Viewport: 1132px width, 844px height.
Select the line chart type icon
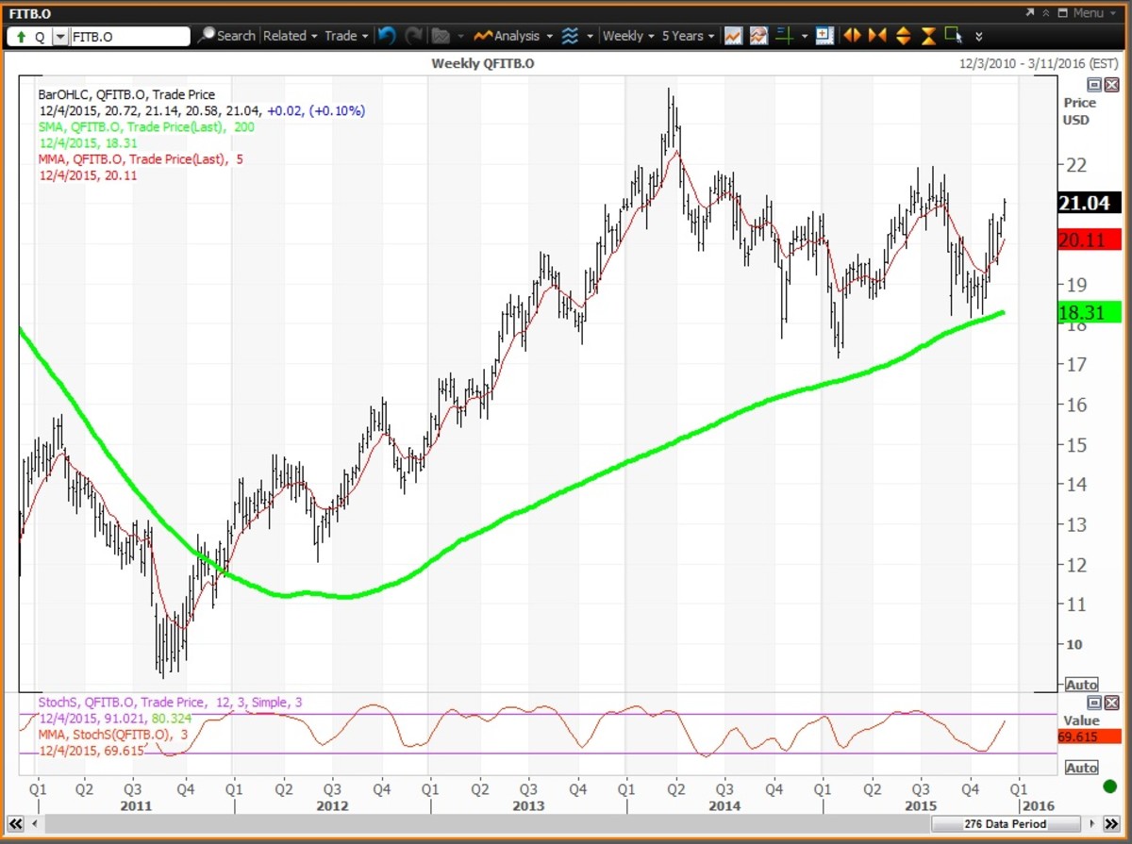coord(733,36)
